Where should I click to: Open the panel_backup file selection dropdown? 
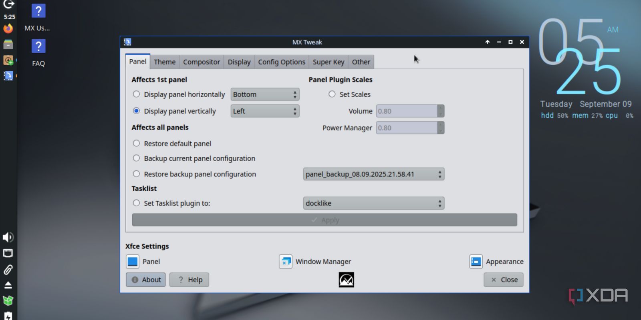(x=374, y=174)
